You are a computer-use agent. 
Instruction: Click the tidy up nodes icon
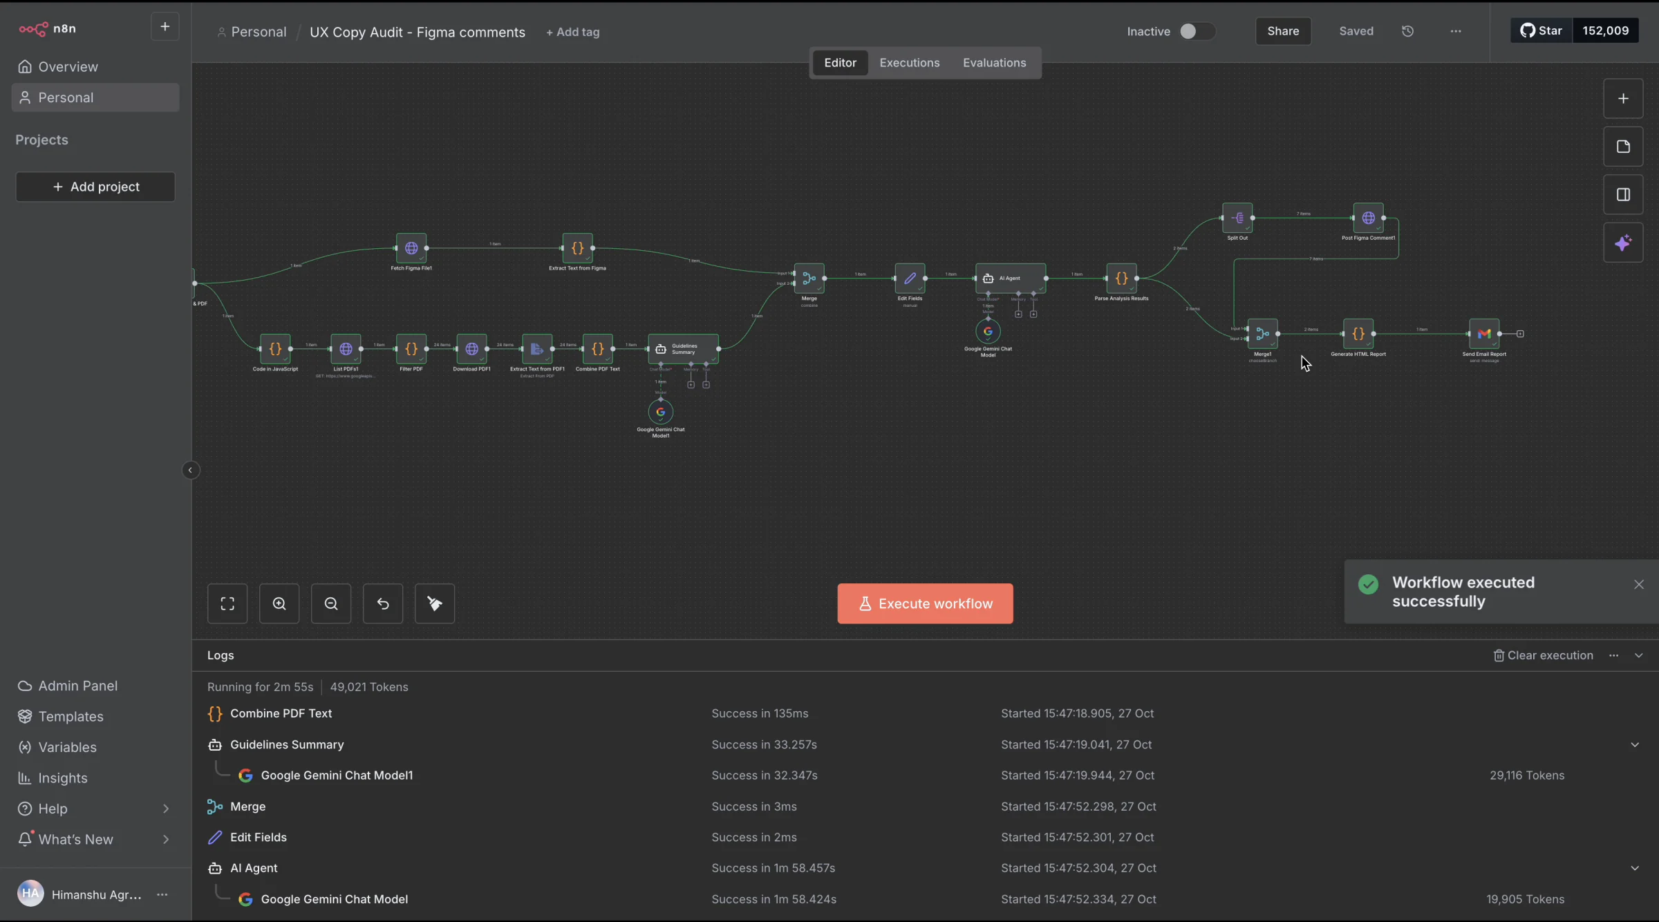(435, 603)
